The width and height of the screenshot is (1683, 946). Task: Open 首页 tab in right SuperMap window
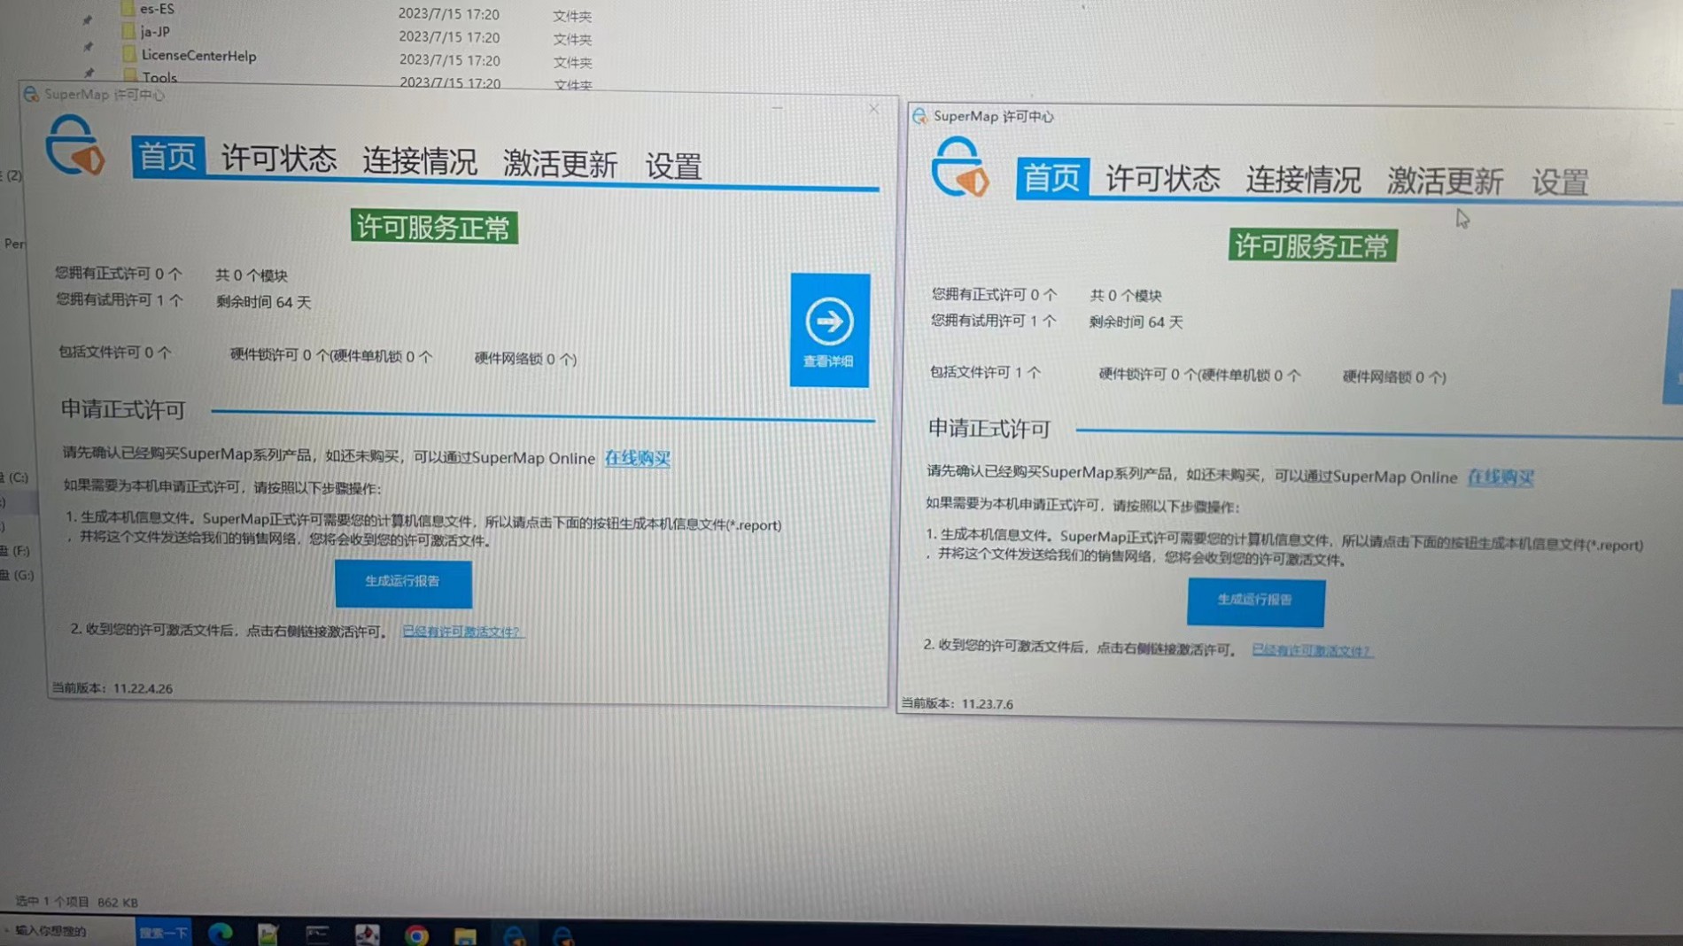[1051, 178]
